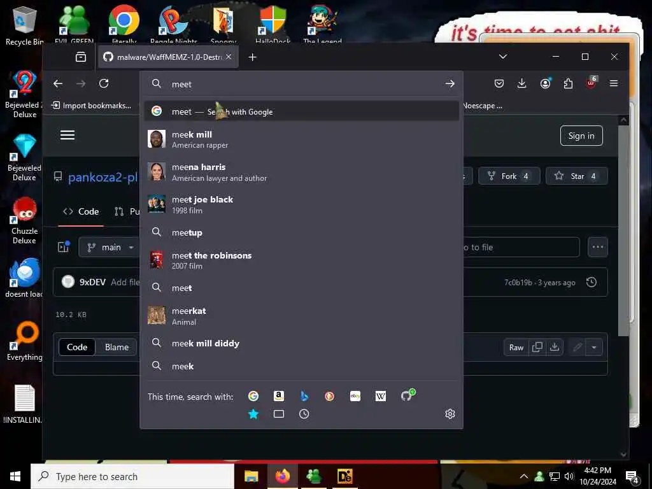Open File Explorer from the taskbar
This screenshot has width=652, height=489.
(x=251, y=476)
